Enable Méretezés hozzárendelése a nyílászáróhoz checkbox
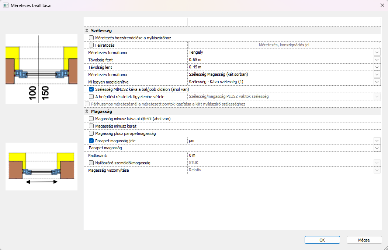388x250 pixels. (x=91, y=38)
